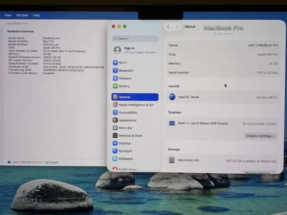Click the Macintosh HD label
Viewport: 287px width, 215px height.
point(188,160)
